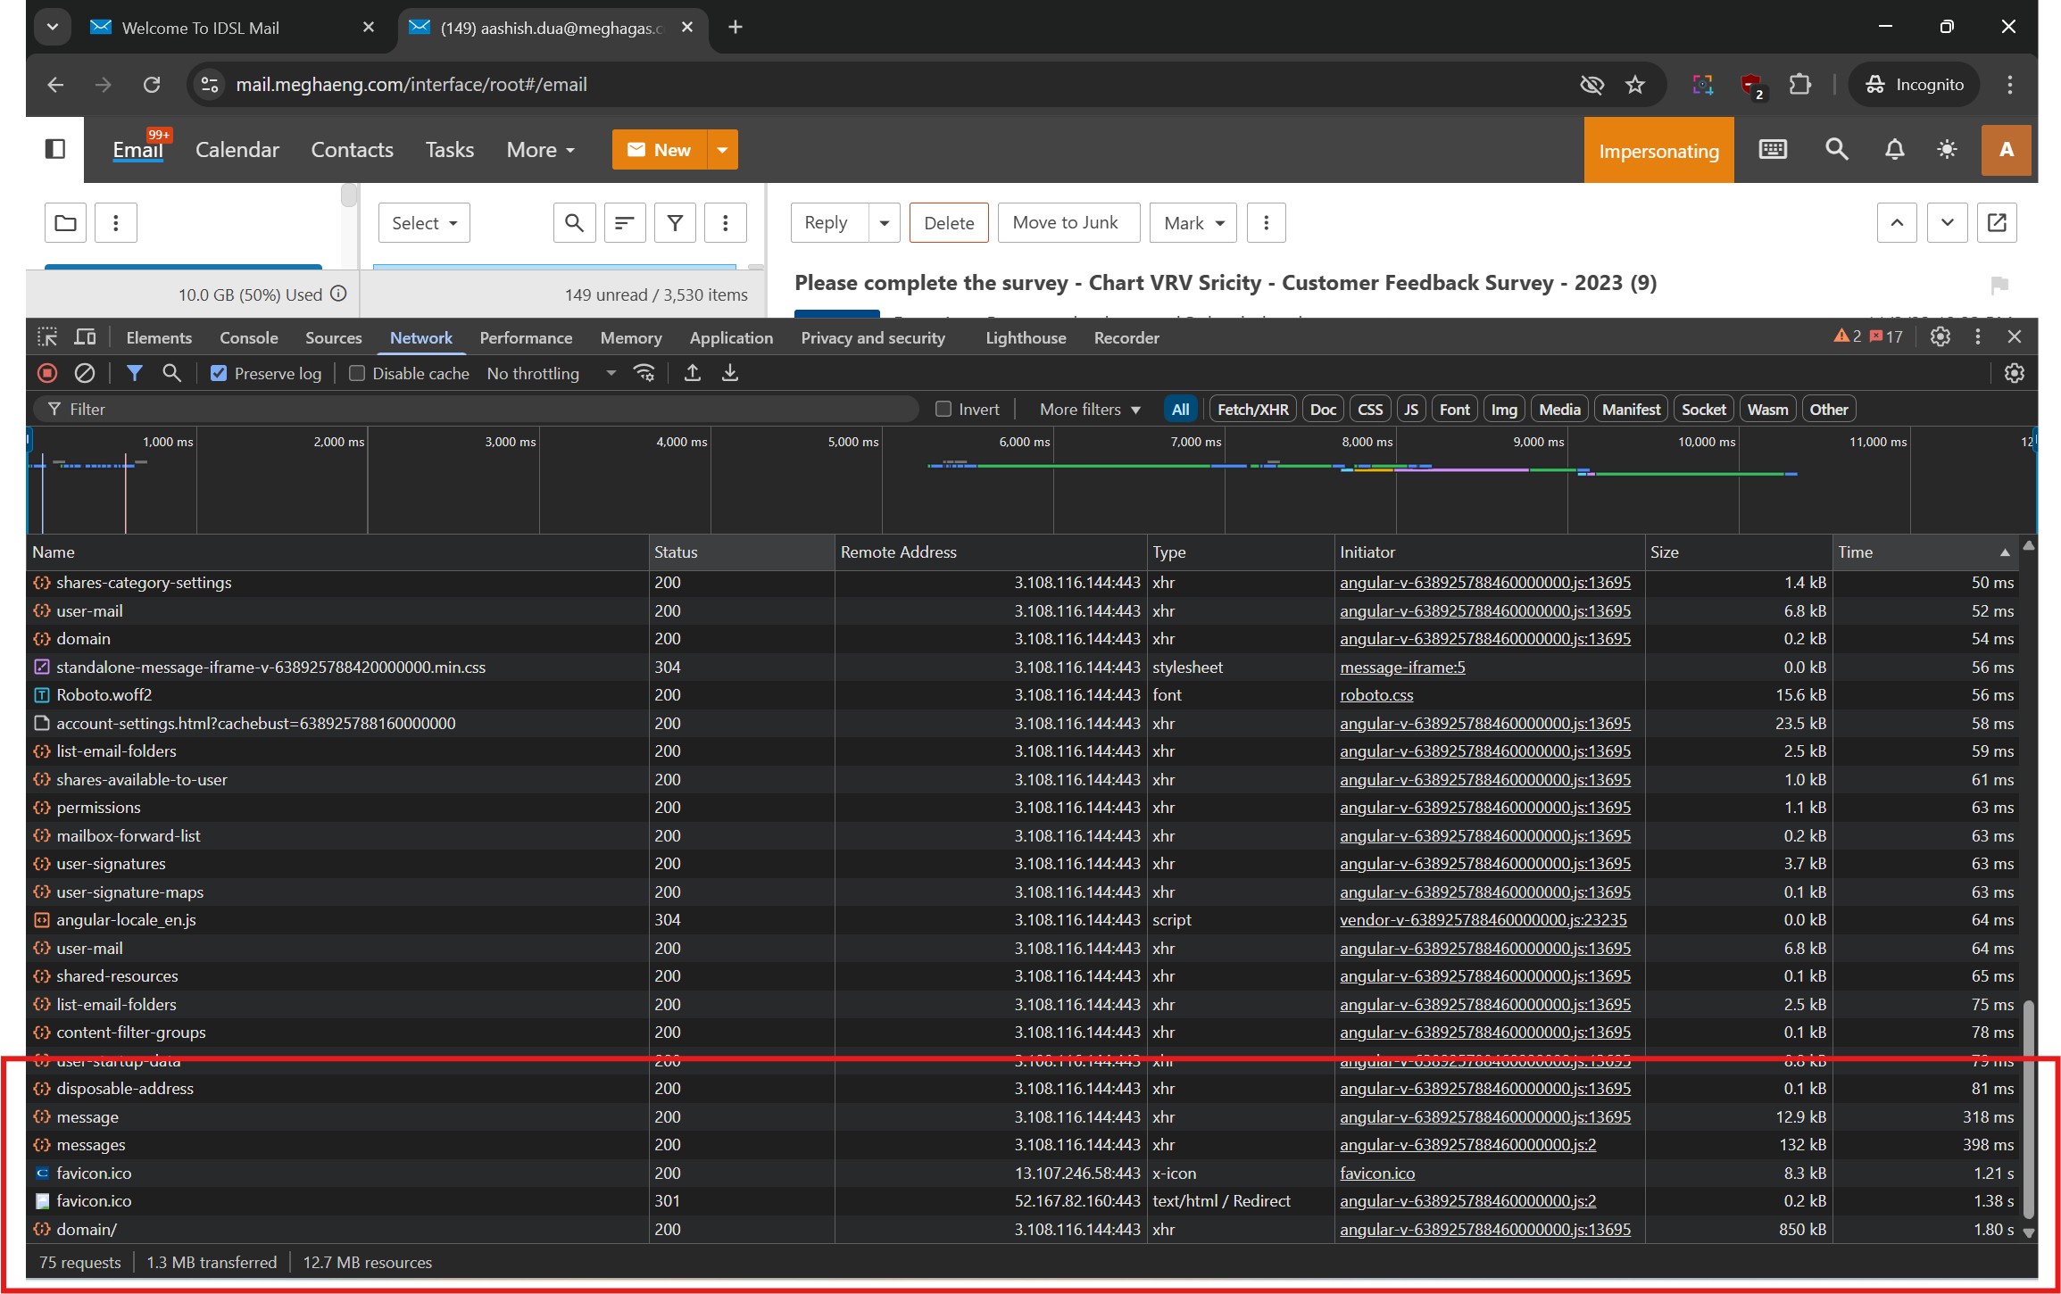Open message in popout window icon

point(1997,222)
